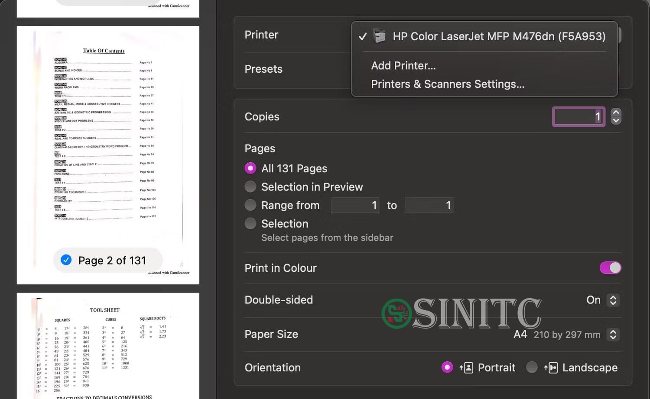Click the Range from start page field
This screenshot has height=399, width=650.
click(355, 205)
